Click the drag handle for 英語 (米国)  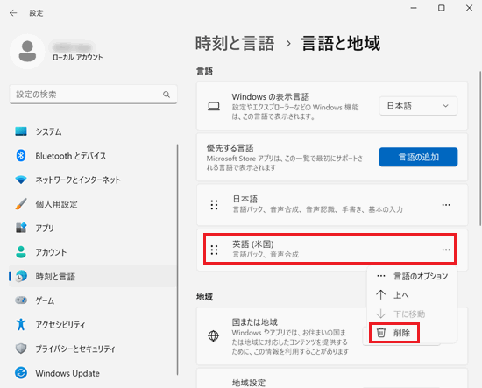tap(214, 250)
